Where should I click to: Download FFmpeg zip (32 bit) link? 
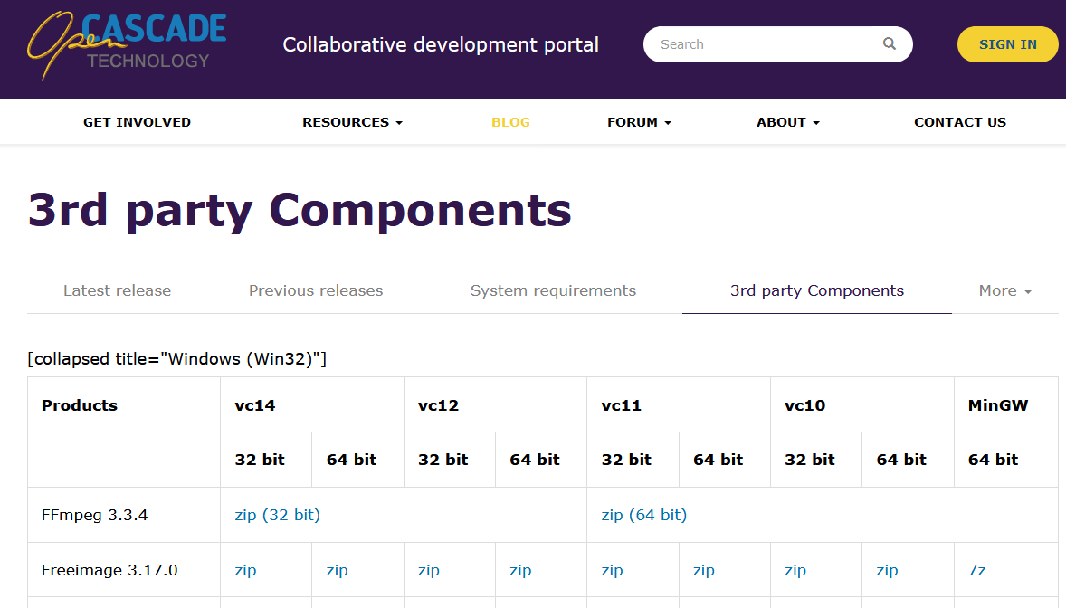point(277,515)
